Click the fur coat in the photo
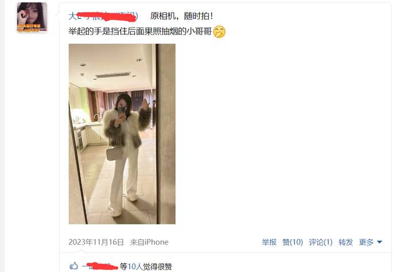This screenshot has width=396, height=272. 126,127
